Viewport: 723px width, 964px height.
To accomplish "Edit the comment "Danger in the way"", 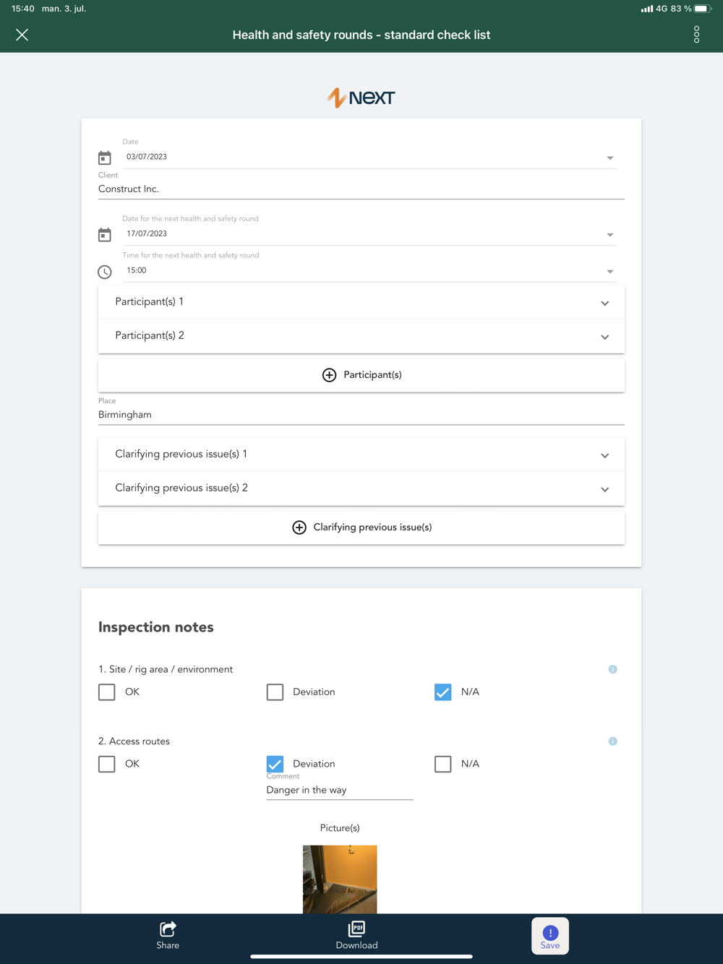I will pos(339,790).
